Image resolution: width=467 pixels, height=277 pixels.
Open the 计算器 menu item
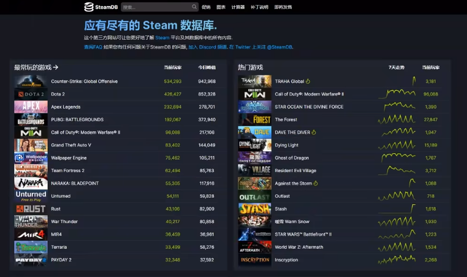(x=238, y=7)
